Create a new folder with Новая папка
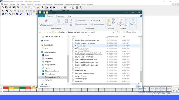179x100 pixels. (x=109, y=22)
